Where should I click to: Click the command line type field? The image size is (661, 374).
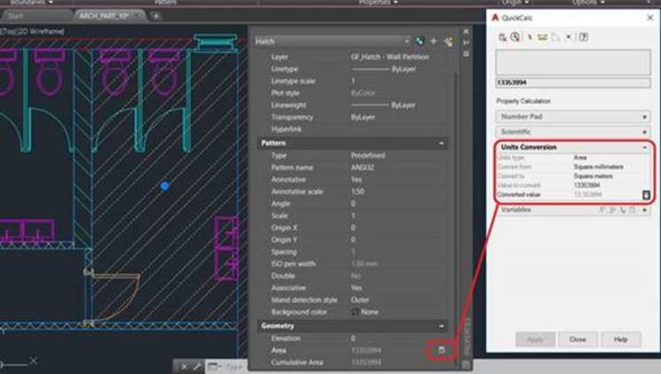(235, 367)
